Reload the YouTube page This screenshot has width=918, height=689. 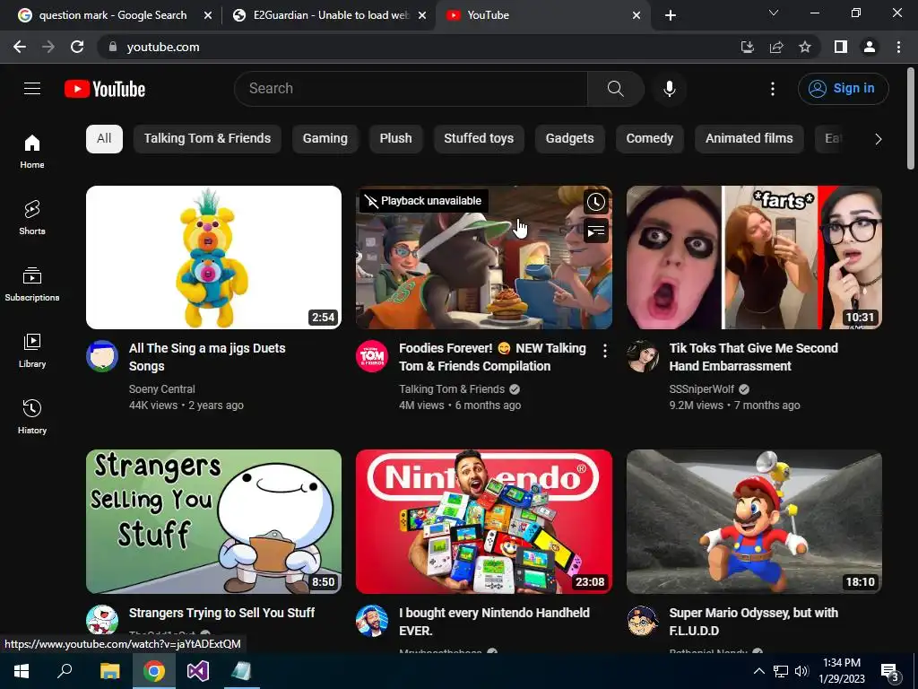(77, 47)
